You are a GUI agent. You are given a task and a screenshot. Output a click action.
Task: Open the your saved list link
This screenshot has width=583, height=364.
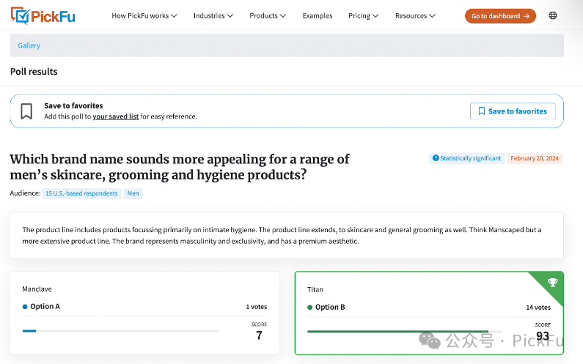point(115,116)
